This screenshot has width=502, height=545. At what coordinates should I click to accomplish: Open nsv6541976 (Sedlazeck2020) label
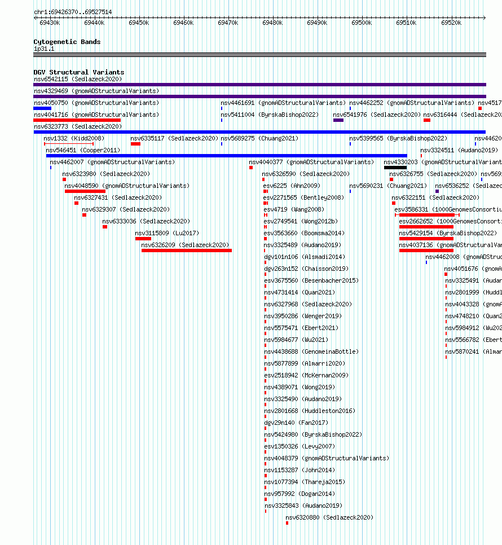pos(377,115)
